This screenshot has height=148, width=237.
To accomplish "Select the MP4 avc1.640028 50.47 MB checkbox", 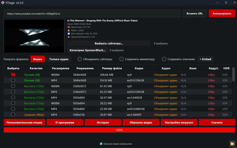I will tap(13, 98).
